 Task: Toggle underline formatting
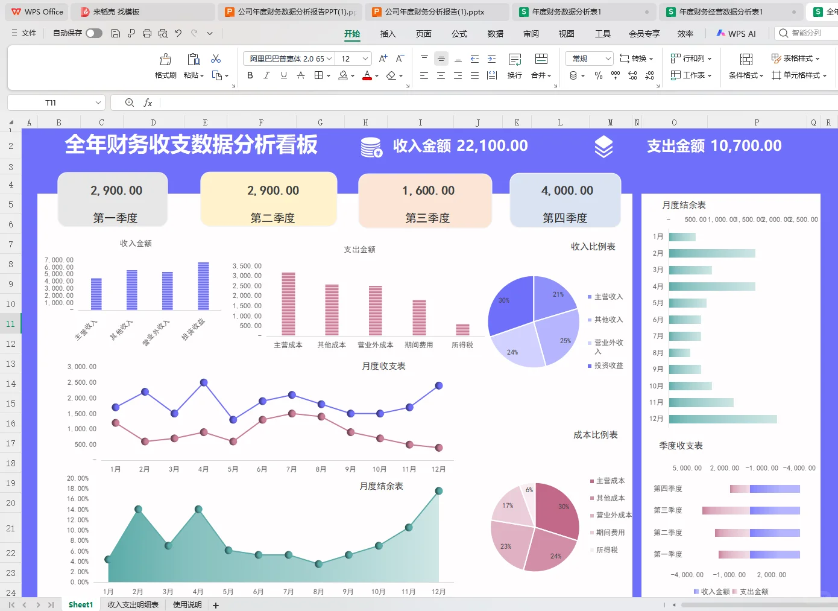tap(284, 75)
